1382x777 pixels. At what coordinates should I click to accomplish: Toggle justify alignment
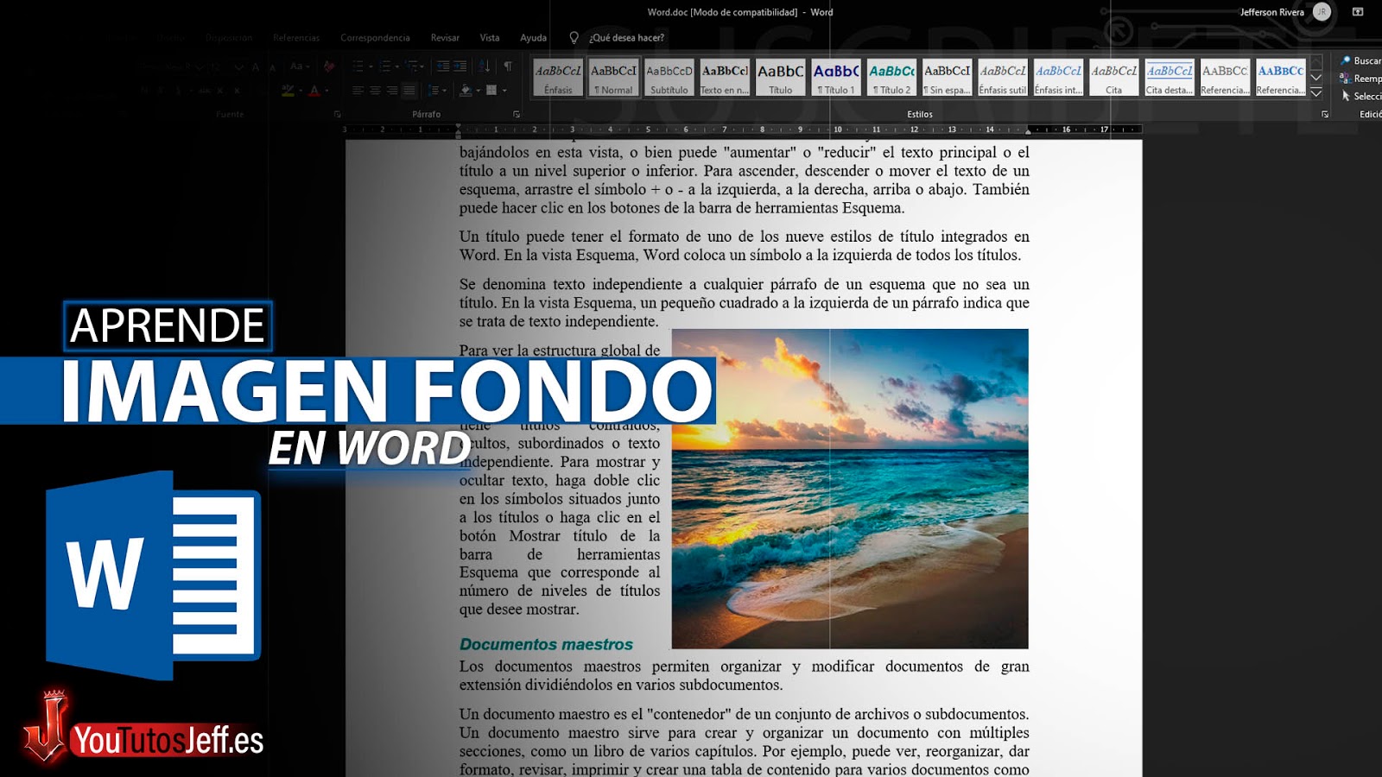[409, 90]
